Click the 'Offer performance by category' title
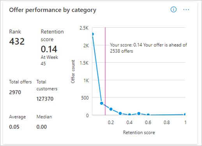The image size is (202, 146). [53, 10]
